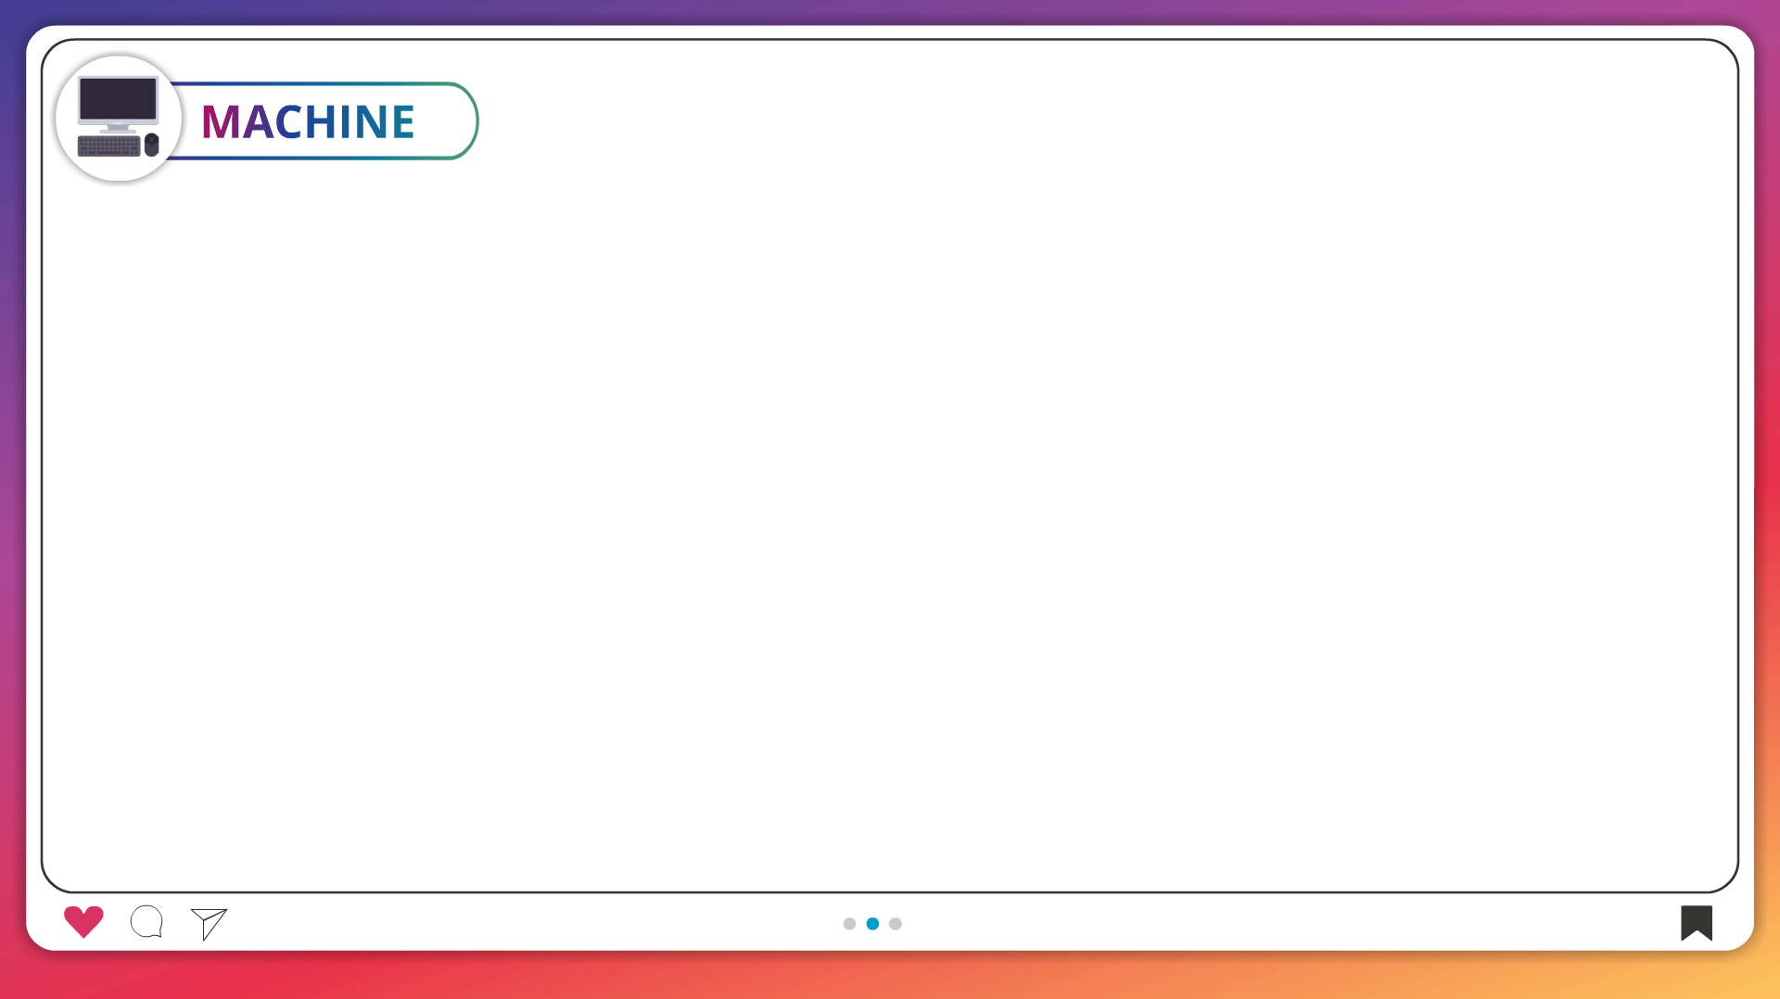The width and height of the screenshot is (1780, 999).
Task: Save the post with the bookmark icon
Action: pos(1696,922)
